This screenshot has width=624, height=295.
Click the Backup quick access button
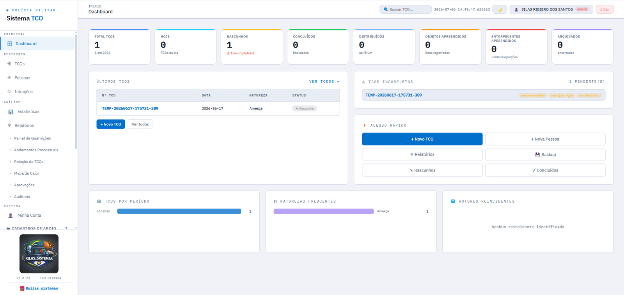tap(545, 155)
